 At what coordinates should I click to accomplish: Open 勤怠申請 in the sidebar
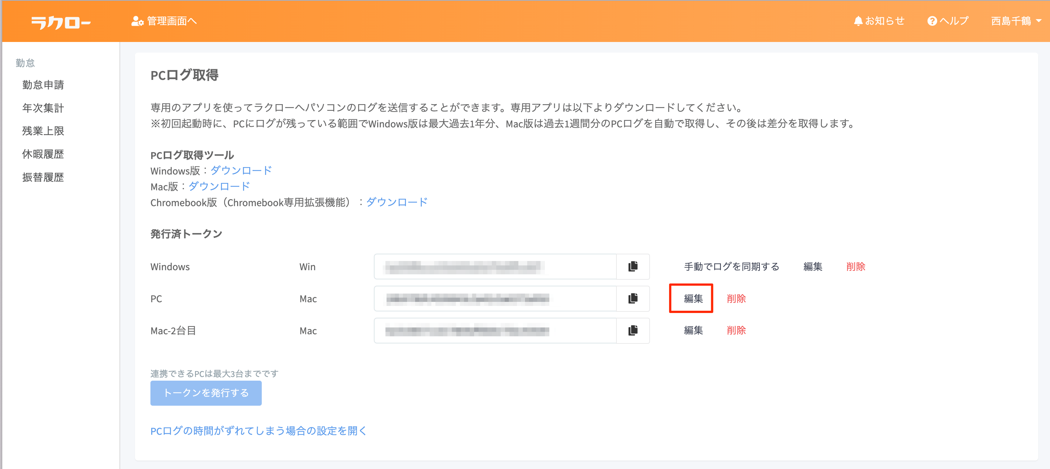pyautogui.click(x=43, y=85)
